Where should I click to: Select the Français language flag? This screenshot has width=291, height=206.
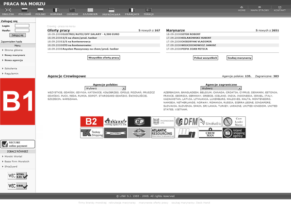132,10
